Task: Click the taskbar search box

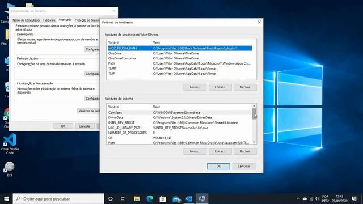Action: tap(58, 199)
